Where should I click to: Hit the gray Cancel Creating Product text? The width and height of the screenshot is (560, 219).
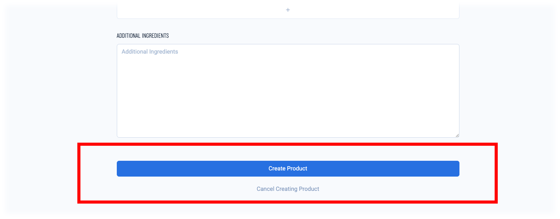[288, 189]
